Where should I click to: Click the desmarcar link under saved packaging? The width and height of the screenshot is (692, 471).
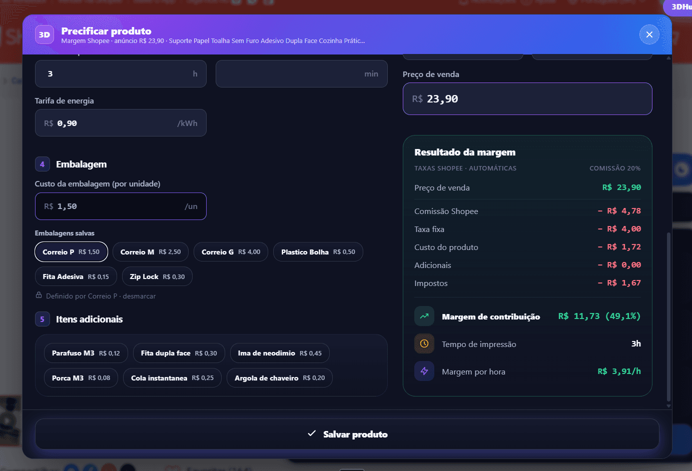coord(139,296)
